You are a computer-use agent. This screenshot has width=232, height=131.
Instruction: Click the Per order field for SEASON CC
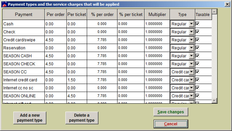point(56,72)
